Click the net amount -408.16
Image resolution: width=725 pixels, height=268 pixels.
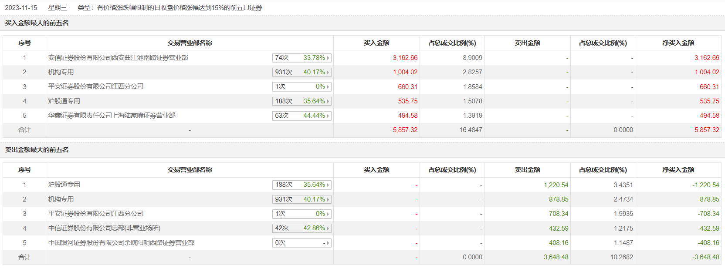[708, 243]
